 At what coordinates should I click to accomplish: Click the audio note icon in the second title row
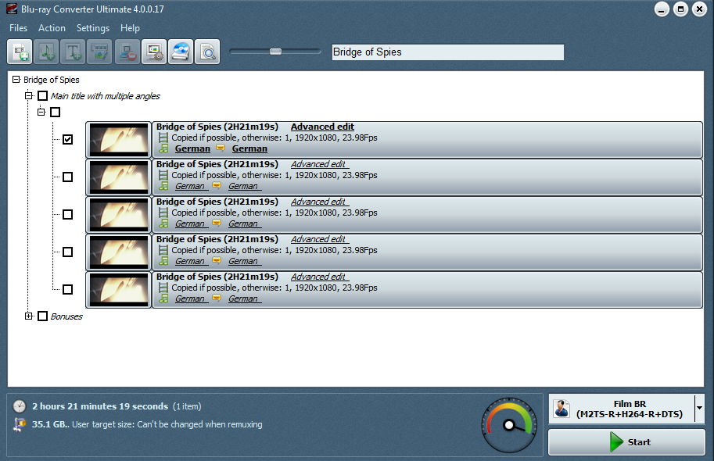coord(163,186)
